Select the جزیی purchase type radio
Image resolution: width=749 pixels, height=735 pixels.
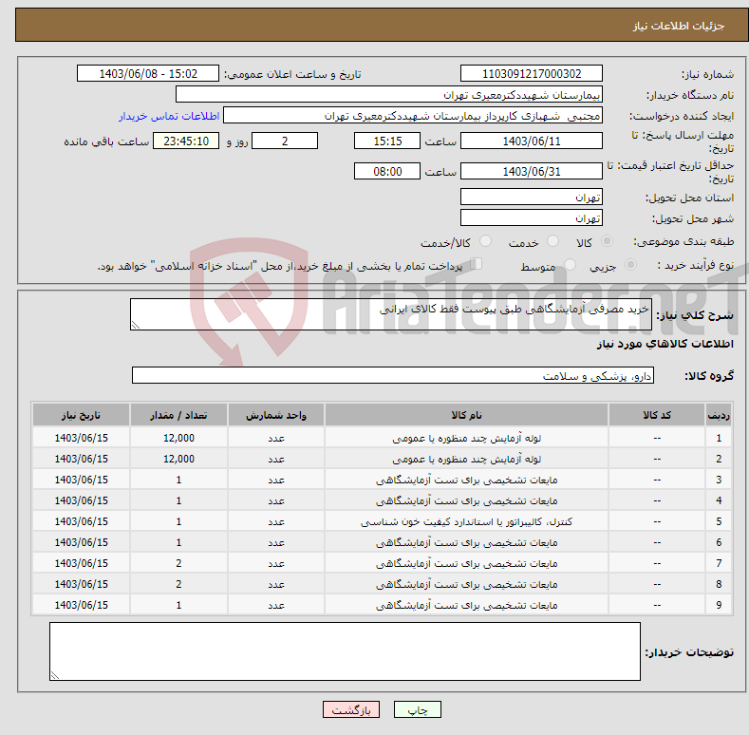630,265
